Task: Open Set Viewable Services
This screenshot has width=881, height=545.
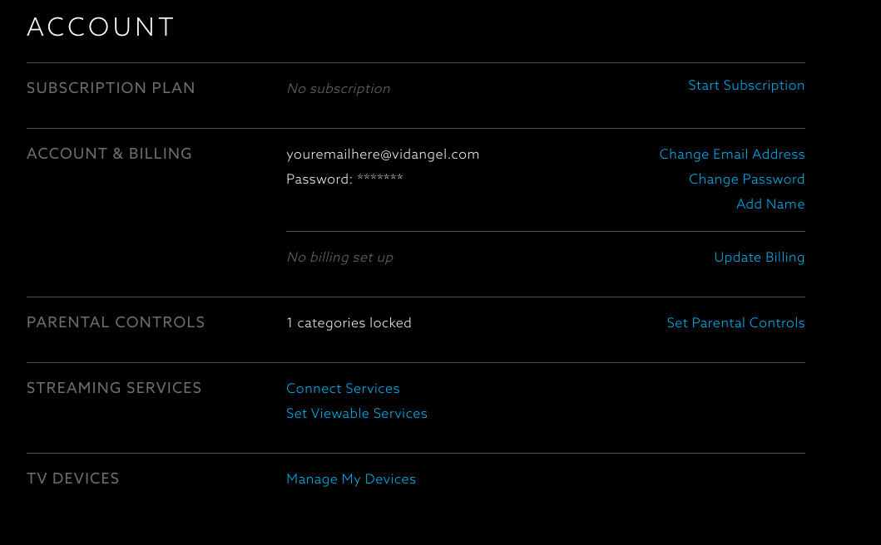Action: [357, 414]
